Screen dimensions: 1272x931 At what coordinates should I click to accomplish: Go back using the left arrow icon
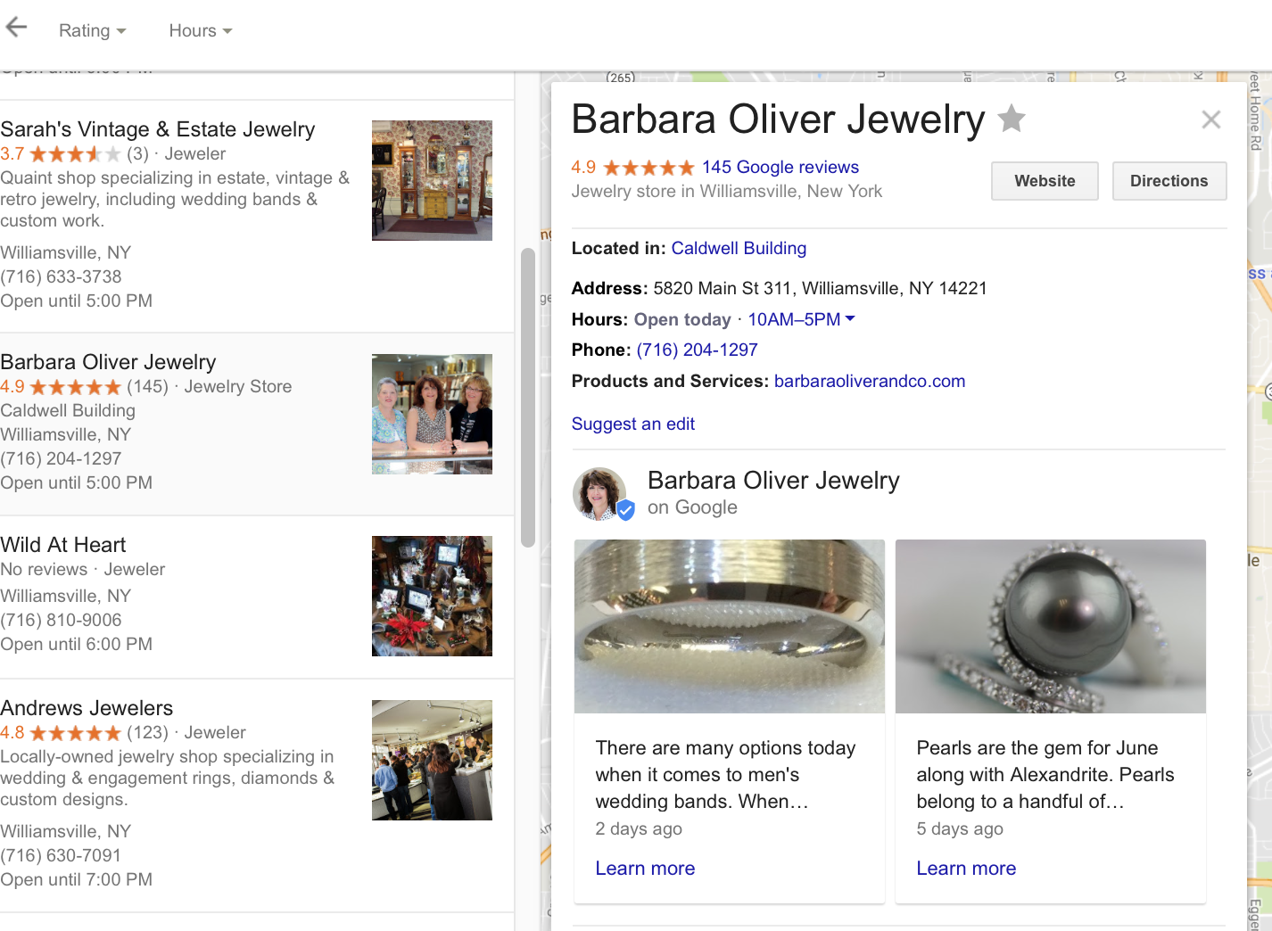(x=16, y=28)
